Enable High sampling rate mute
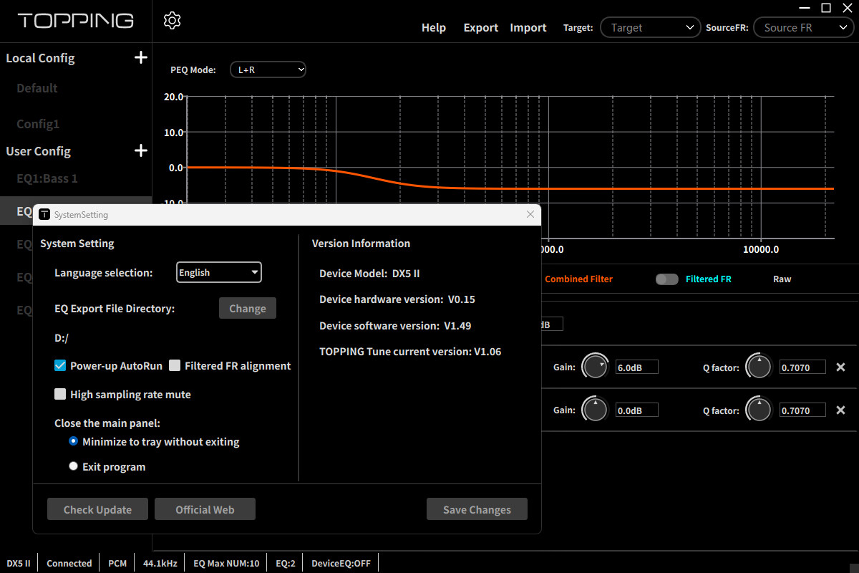859x573 pixels. (60, 394)
